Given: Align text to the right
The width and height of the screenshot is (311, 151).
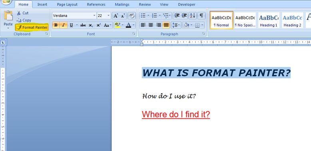Looking at the screenshot, I should pos(158,25).
